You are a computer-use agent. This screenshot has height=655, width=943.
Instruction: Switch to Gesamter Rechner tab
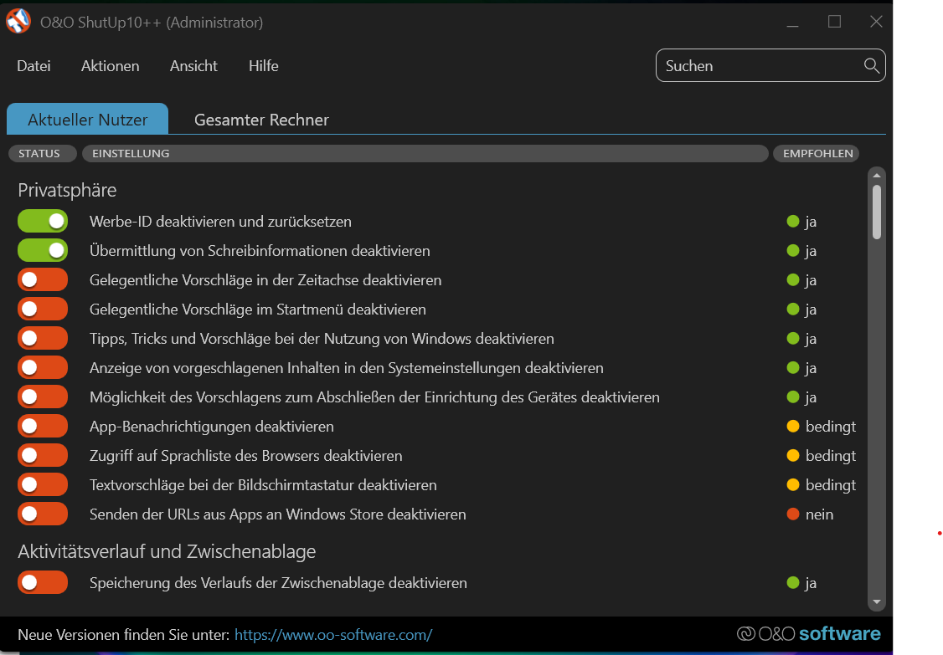coord(261,120)
